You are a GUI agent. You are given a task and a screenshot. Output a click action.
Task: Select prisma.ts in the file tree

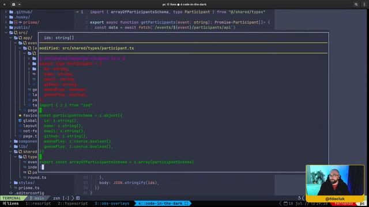pyautogui.click(x=29, y=188)
